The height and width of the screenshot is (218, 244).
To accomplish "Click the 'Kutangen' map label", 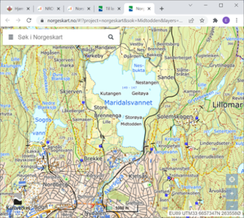I will [x=111, y=93].
